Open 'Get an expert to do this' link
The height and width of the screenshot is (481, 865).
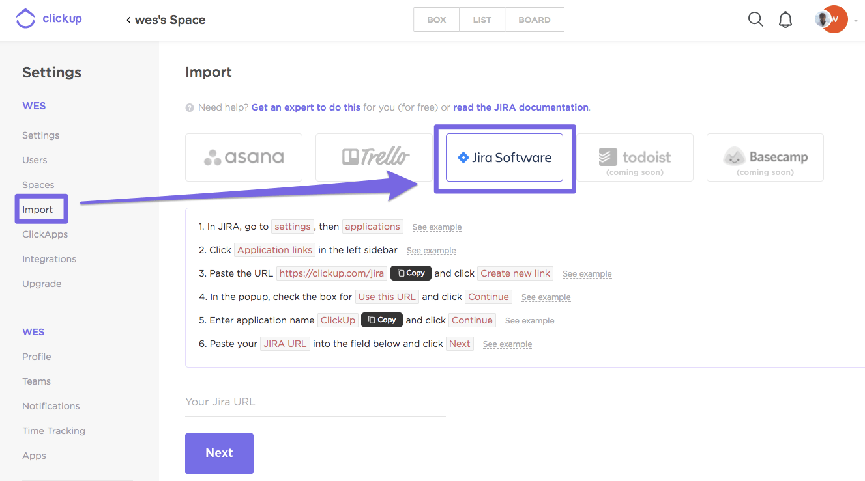(x=306, y=107)
